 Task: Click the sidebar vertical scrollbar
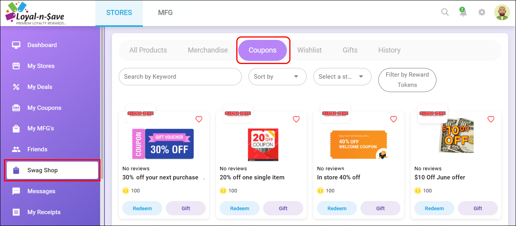point(102,103)
